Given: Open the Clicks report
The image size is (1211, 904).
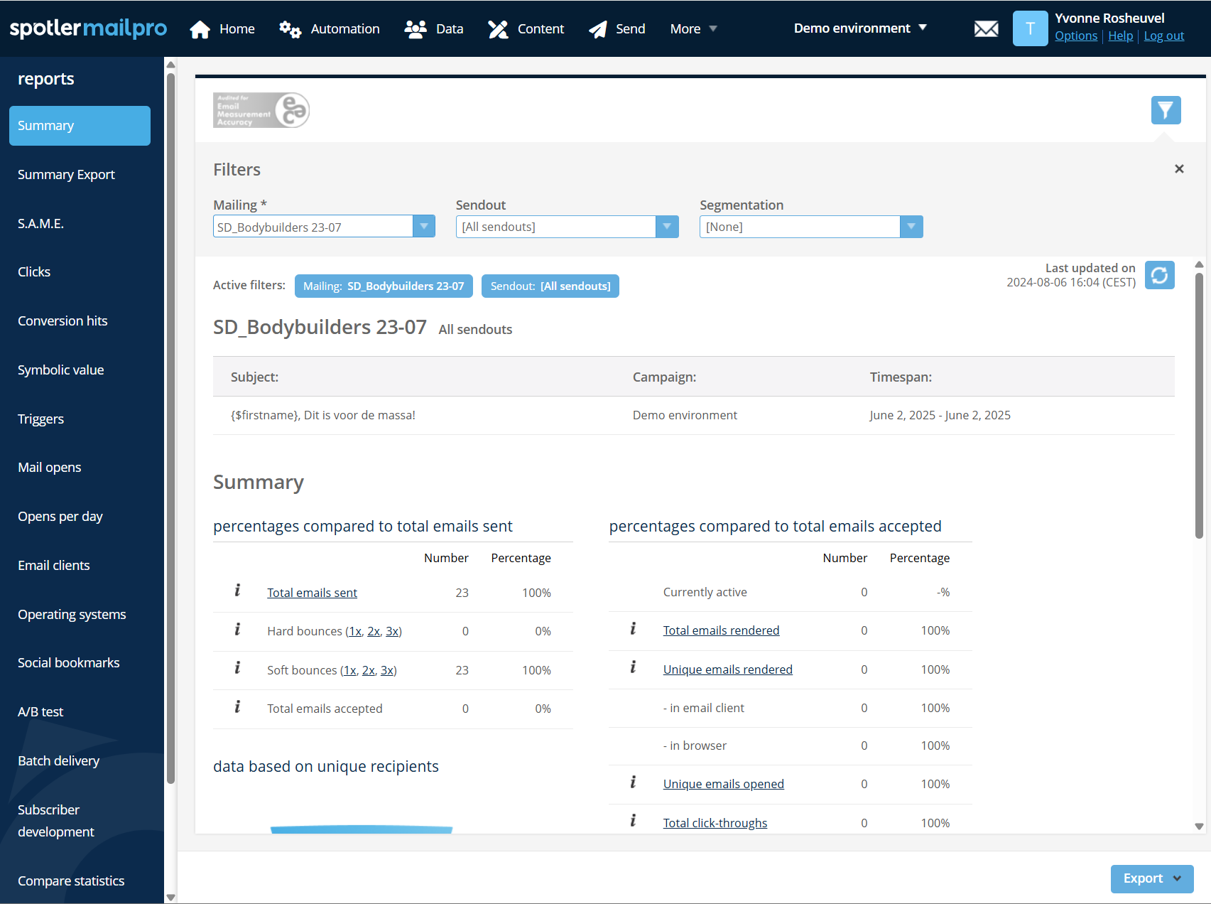Looking at the screenshot, I should [x=34, y=272].
